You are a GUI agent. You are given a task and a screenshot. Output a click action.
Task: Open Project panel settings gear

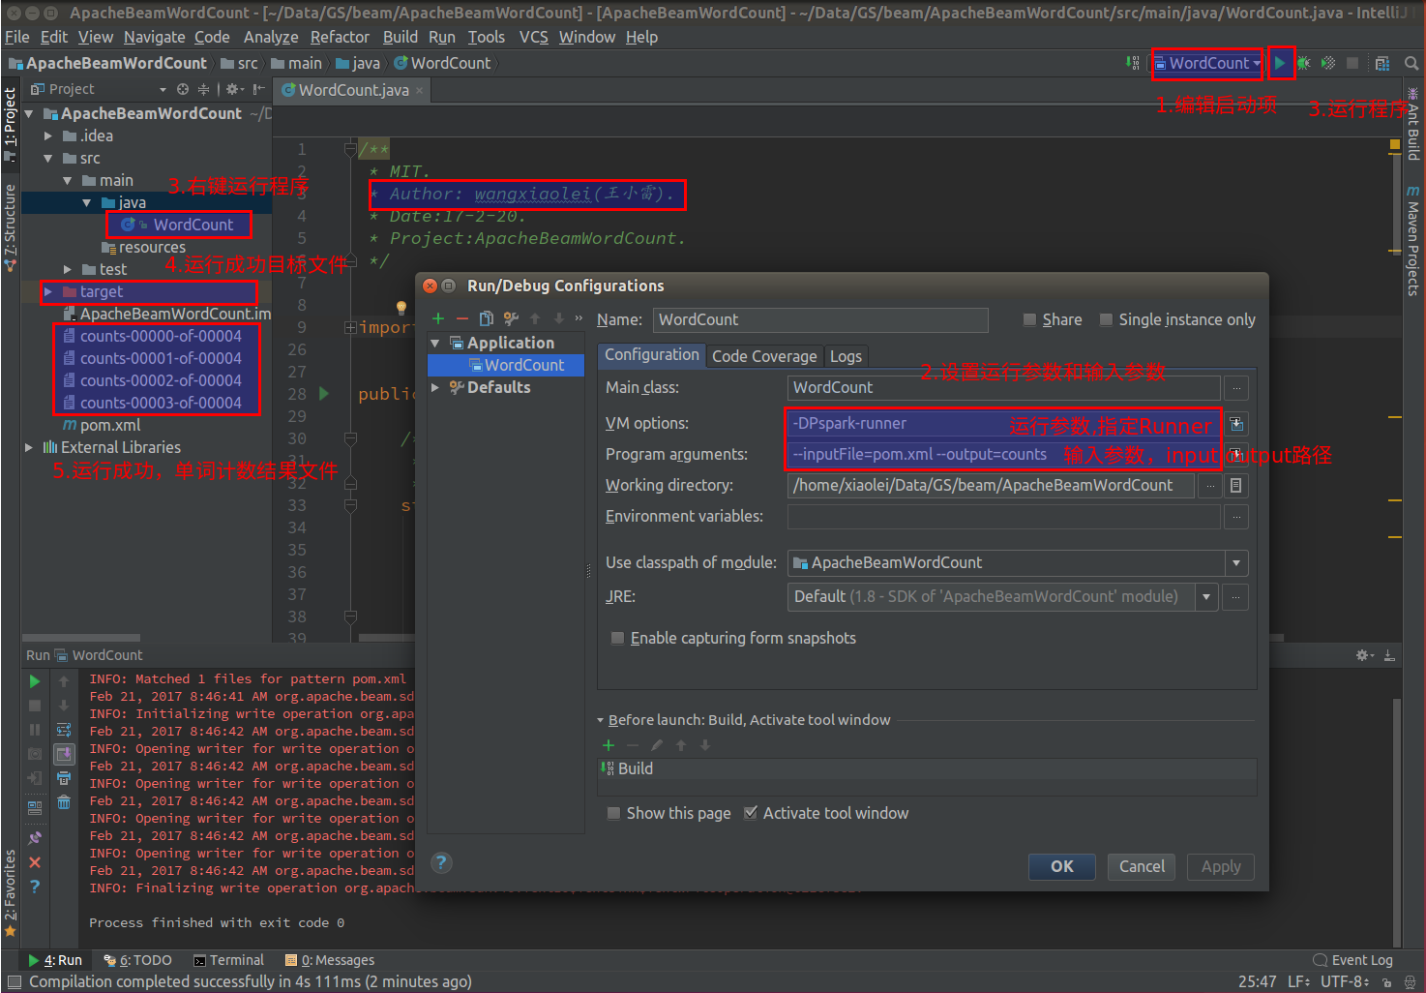point(234,89)
